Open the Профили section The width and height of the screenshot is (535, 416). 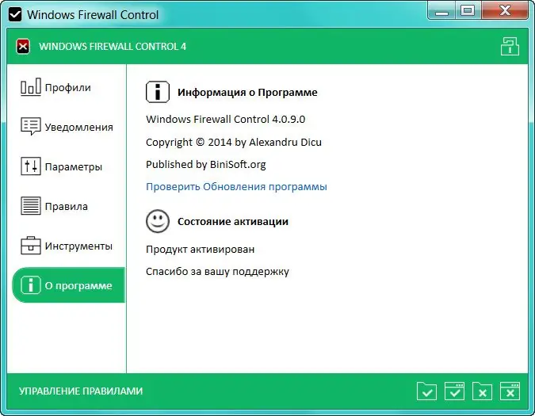(56, 87)
